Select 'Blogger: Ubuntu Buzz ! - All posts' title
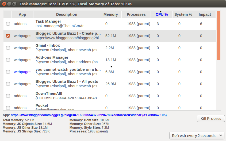 tap(67, 81)
